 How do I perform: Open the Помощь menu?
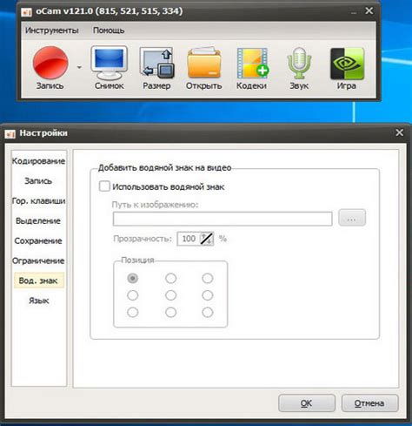point(109,30)
